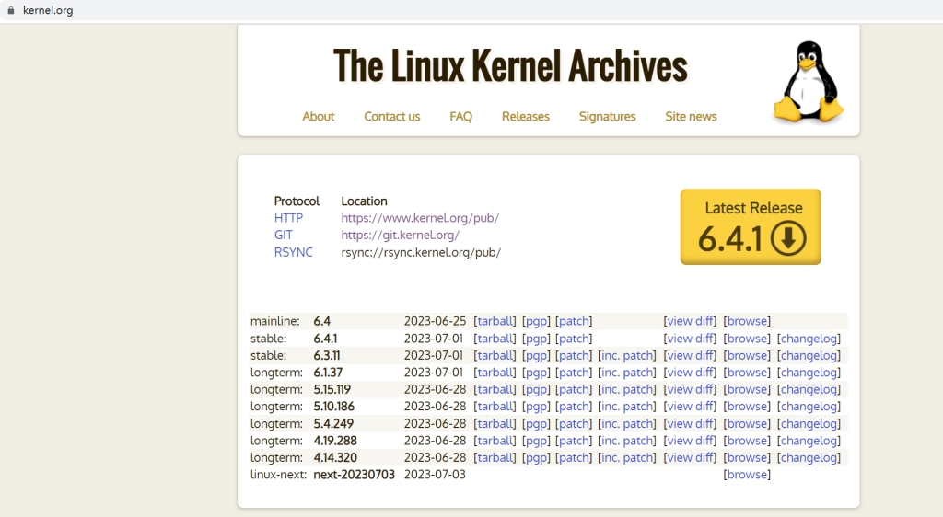
Task: Click the Protocol column header
Action: pyautogui.click(x=297, y=201)
